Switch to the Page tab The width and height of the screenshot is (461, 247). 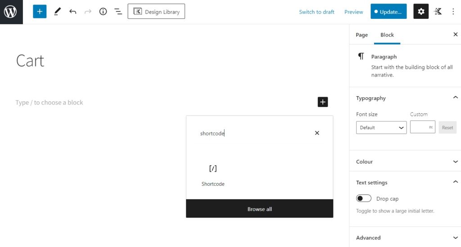point(362,35)
